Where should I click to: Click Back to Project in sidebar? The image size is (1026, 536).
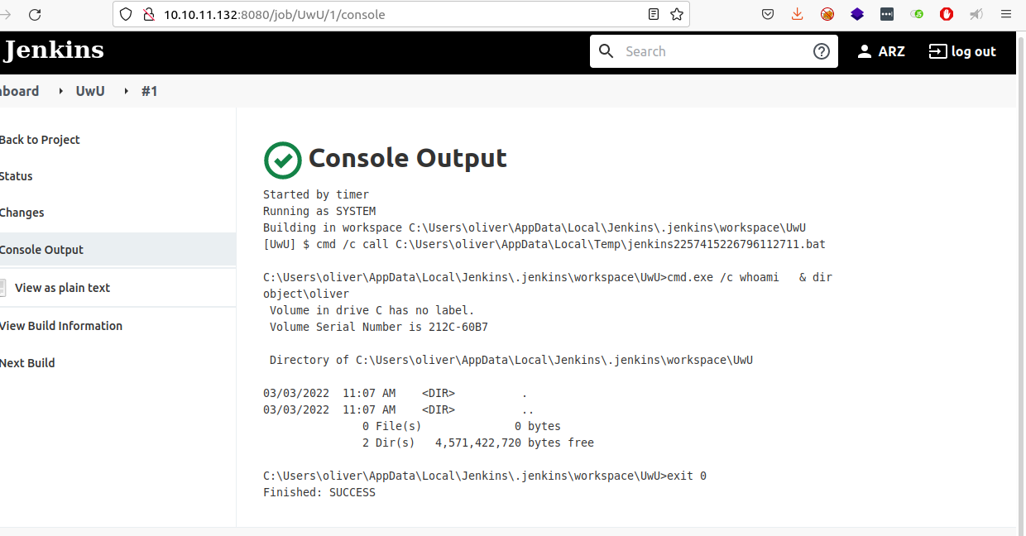pos(40,140)
